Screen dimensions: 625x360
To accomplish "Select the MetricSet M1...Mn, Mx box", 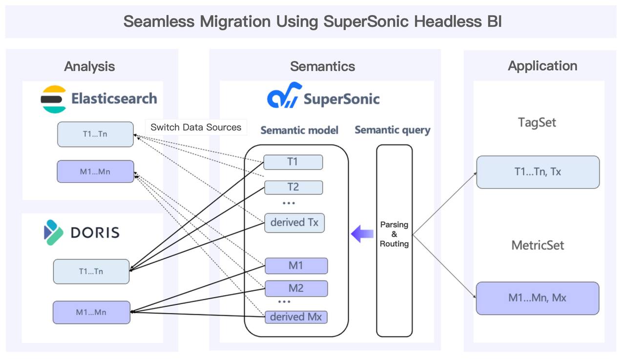I will tap(538, 298).
